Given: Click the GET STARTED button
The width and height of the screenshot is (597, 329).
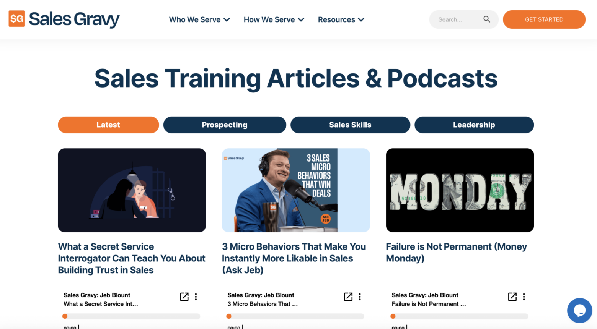Looking at the screenshot, I should (x=544, y=19).
